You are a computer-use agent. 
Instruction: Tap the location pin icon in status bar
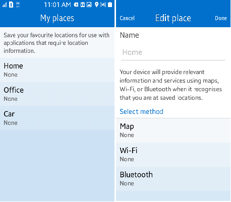coord(96,5)
